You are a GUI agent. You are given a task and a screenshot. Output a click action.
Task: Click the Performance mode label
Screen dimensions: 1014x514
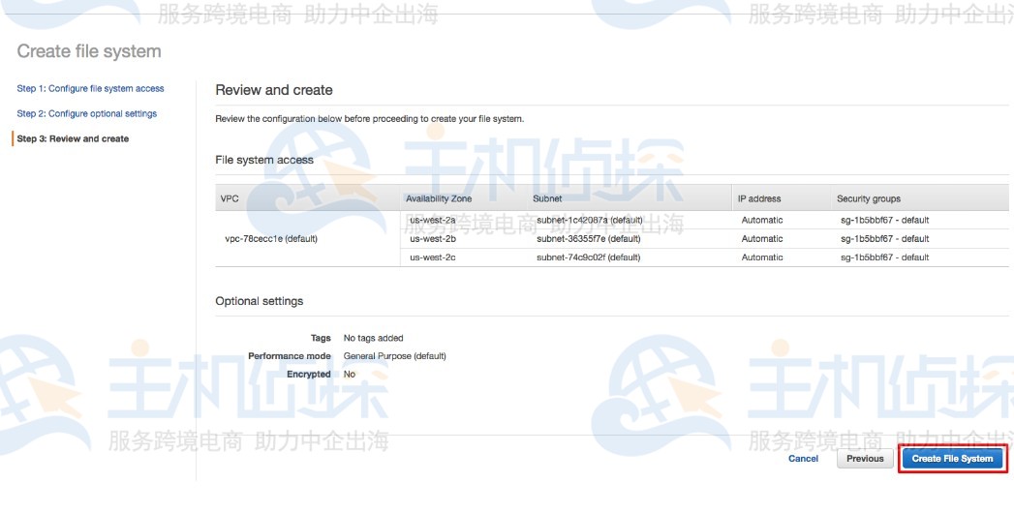point(289,356)
